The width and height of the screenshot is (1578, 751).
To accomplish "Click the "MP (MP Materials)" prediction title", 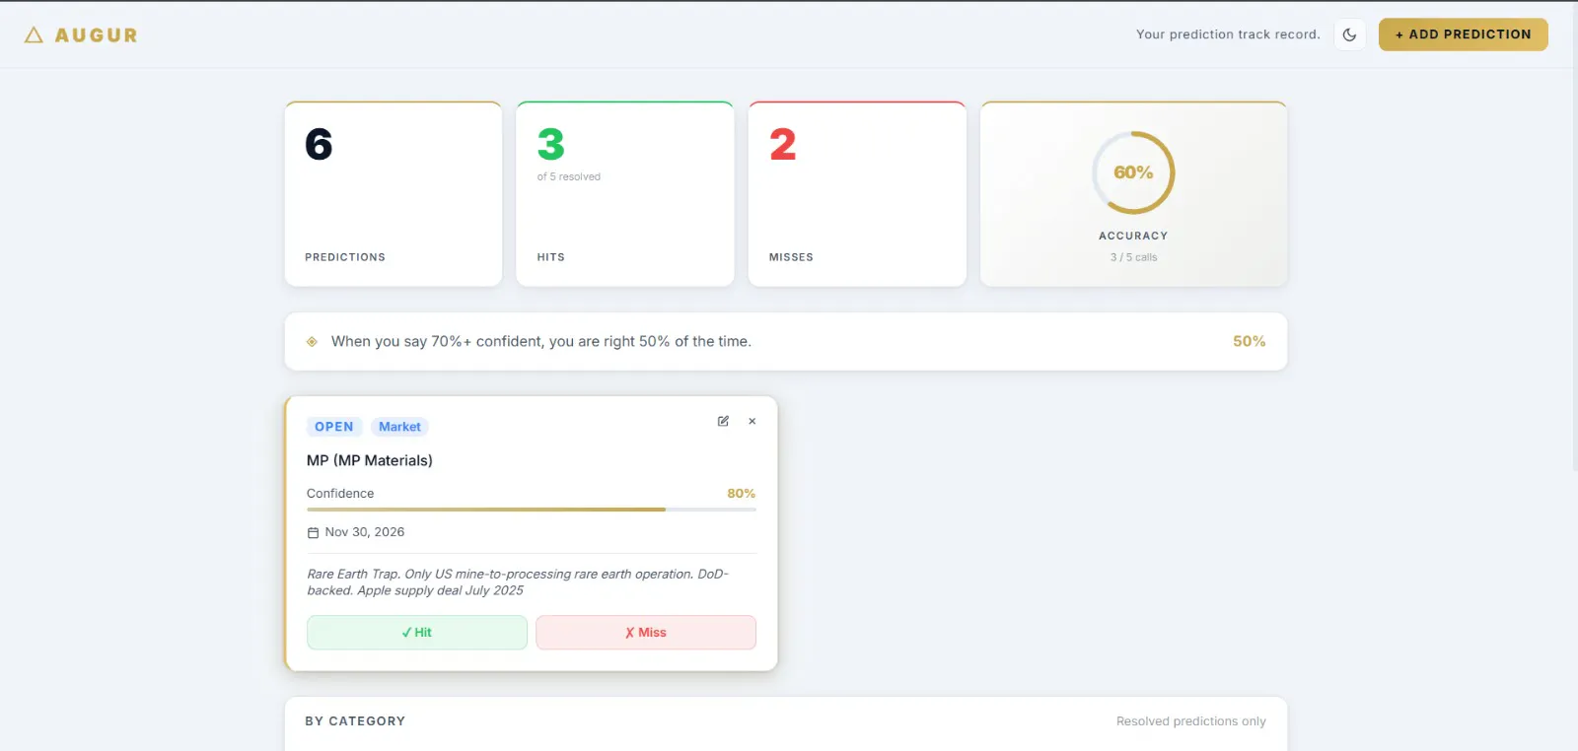I will tap(370, 460).
